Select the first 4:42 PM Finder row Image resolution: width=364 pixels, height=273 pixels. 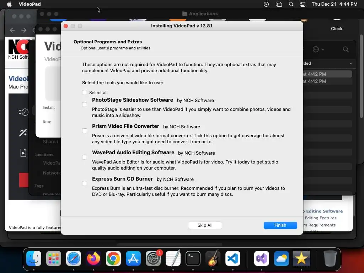coord(327,74)
